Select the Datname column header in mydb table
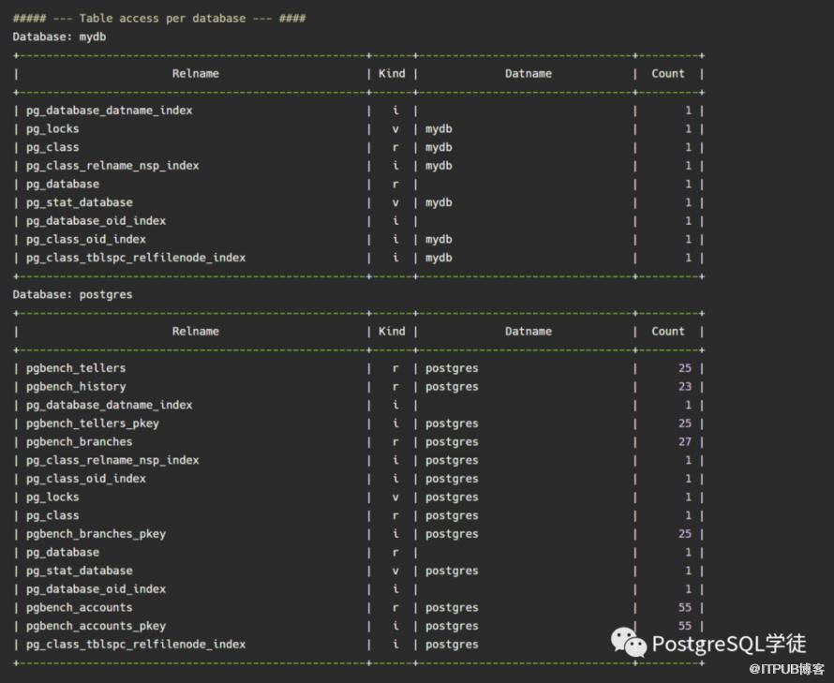This screenshot has width=834, height=683. (x=528, y=73)
